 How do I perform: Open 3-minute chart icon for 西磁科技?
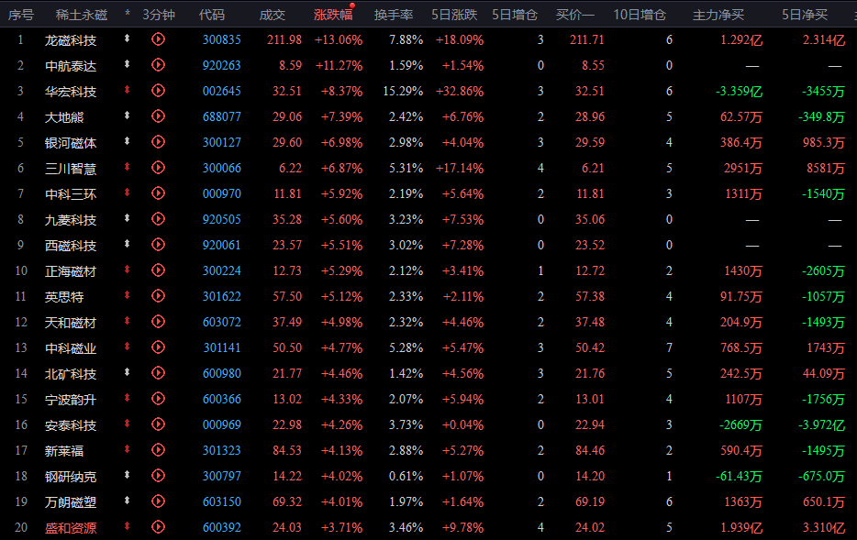point(158,245)
